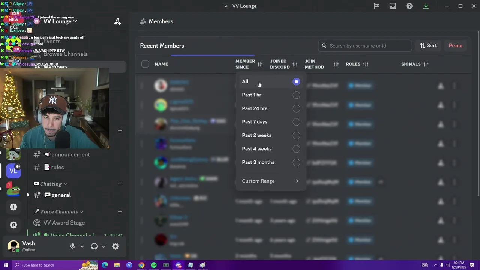This screenshot has width=480, height=270.
Task: Open Member Since filter icon
Action: (260, 64)
